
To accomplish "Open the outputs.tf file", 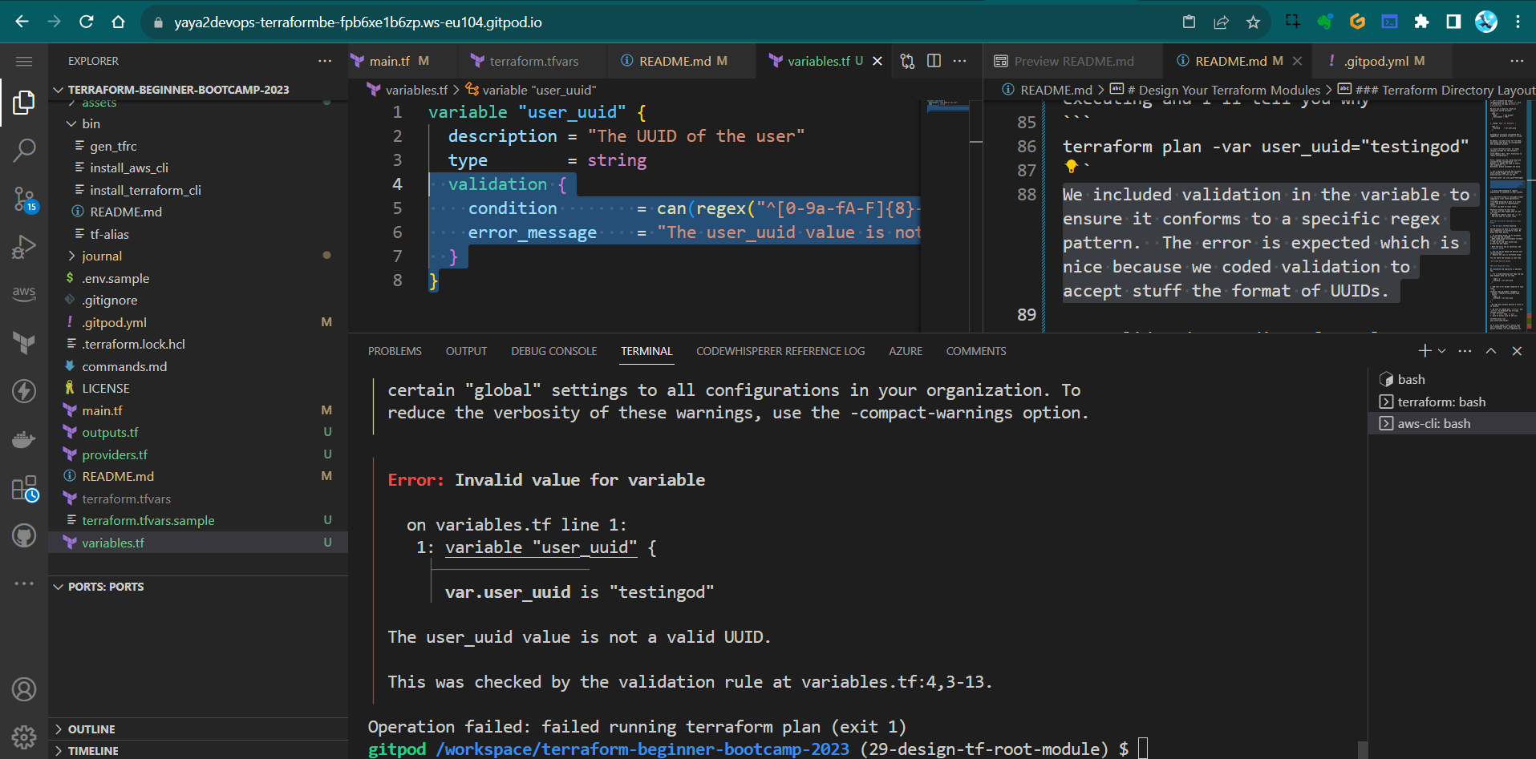I will [110, 432].
